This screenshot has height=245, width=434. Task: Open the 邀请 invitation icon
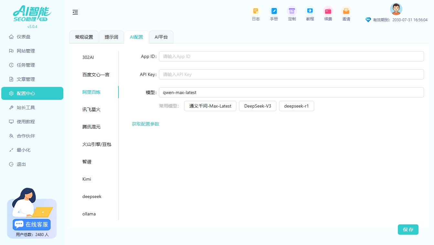click(x=346, y=13)
